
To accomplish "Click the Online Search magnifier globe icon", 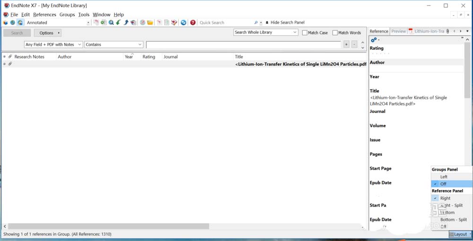I will pos(111,23).
